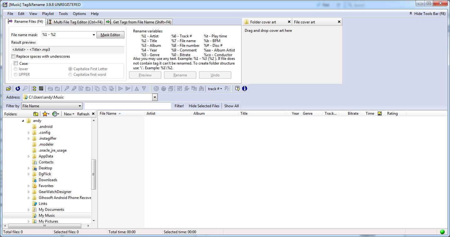The image size is (450, 237).
Task: Click the move up triangle icon
Action: point(137,89)
